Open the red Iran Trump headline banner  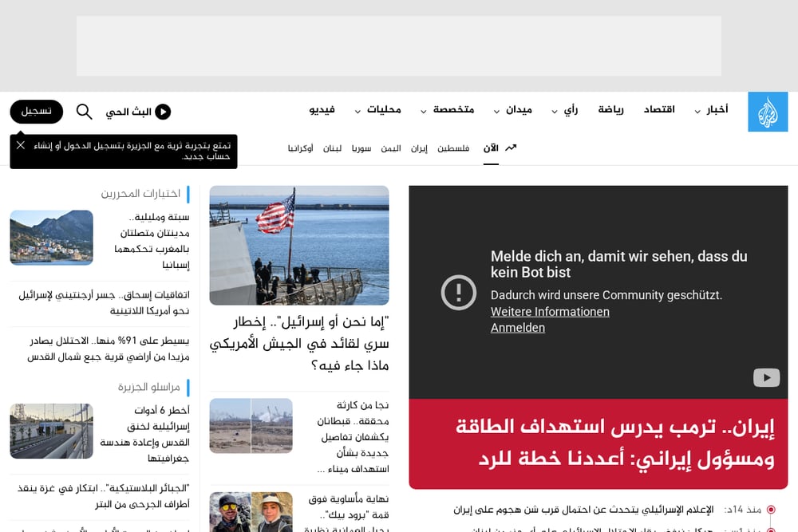(x=598, y=443)
